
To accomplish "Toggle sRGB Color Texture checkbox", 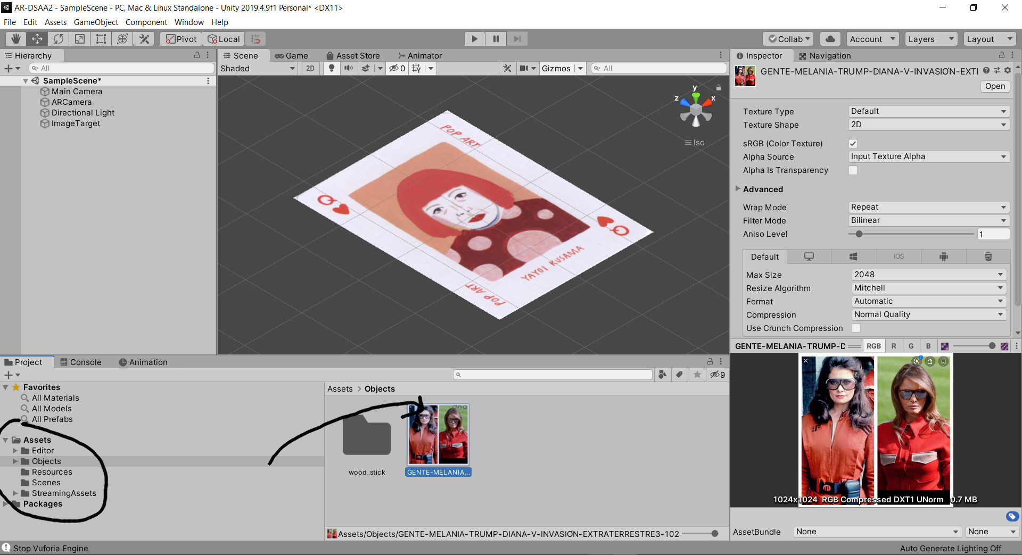I will (x=853, y=144).
